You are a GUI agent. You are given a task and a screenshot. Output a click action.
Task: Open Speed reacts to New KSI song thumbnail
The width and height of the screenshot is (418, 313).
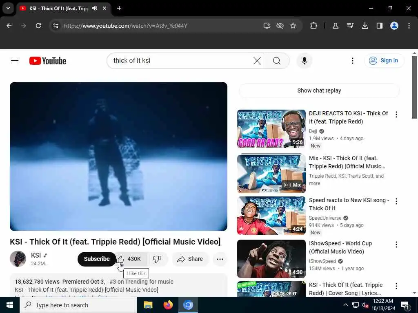[271, 216]
